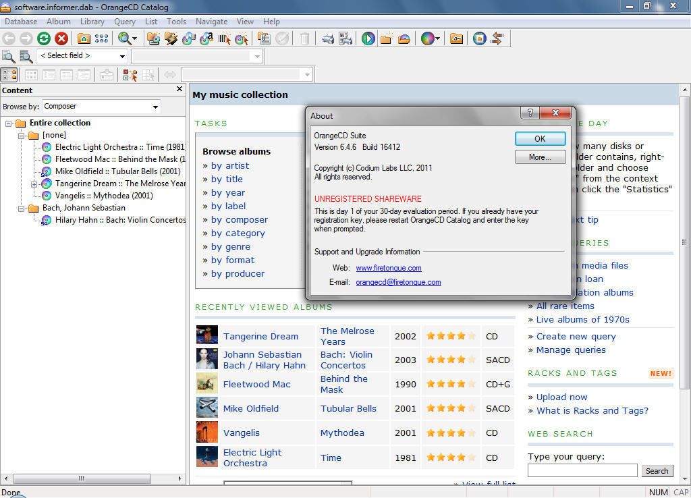Open the Library menu
This screenshot has height=498, width=691.
(92, 22)
